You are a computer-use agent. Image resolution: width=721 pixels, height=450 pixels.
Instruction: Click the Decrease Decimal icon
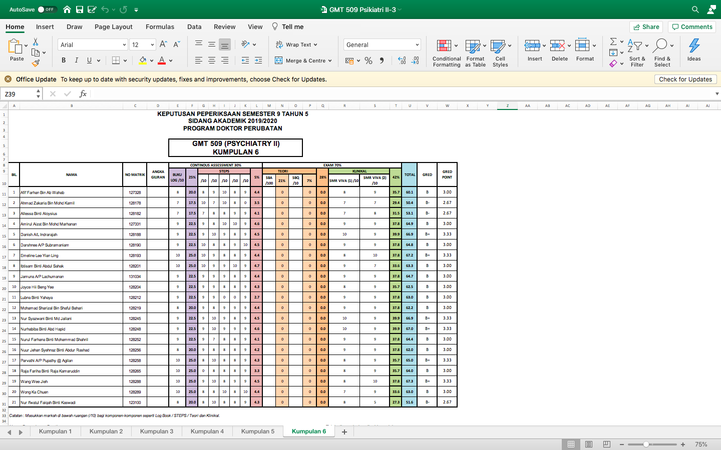415,60
